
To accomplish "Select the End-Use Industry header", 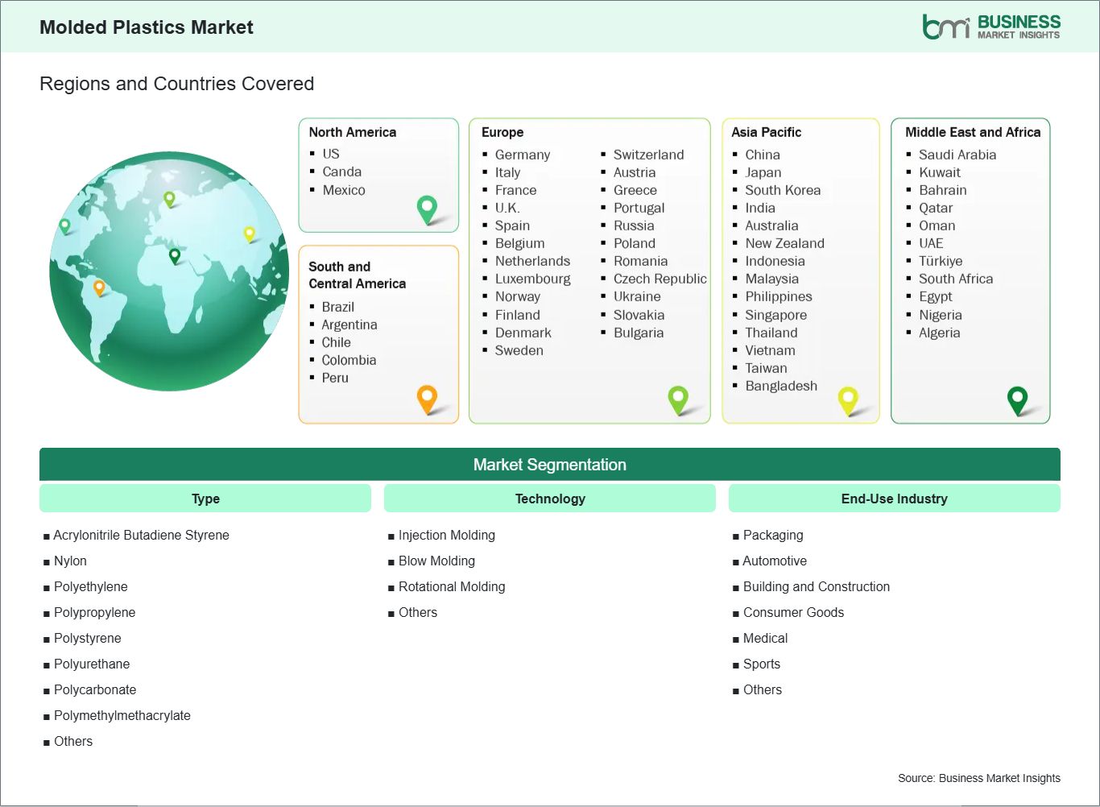I will tap(894, 499).
